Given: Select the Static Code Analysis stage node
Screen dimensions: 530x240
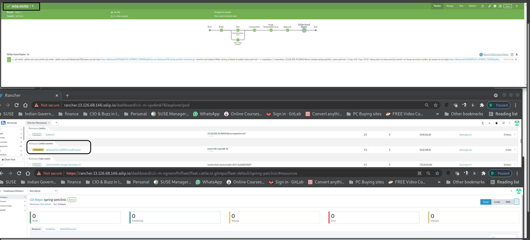Looking at the screenshot, I should [x=238, y=40].
